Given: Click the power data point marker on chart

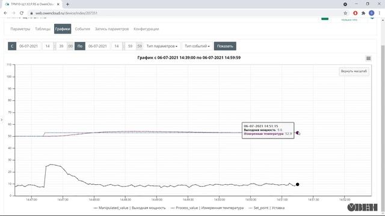Looking at the screenshot, I should coord(297,184).
